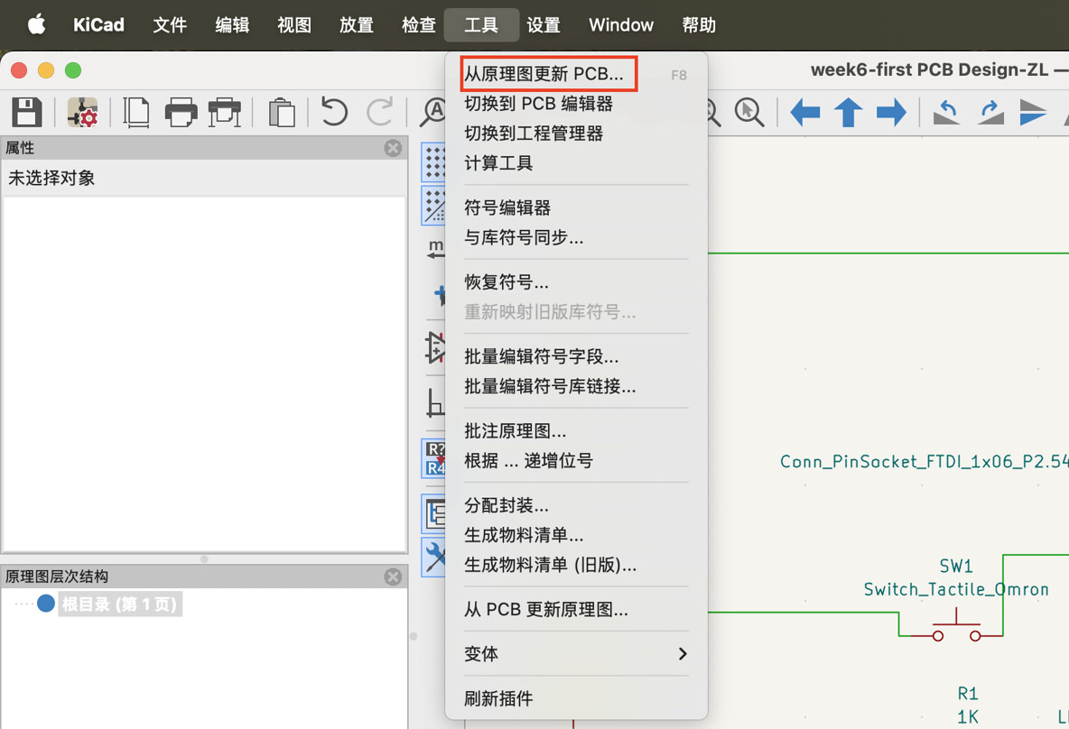Click the R1 resistor label
This screenshot has height=729, width=1069.
[x=967, y=694]
